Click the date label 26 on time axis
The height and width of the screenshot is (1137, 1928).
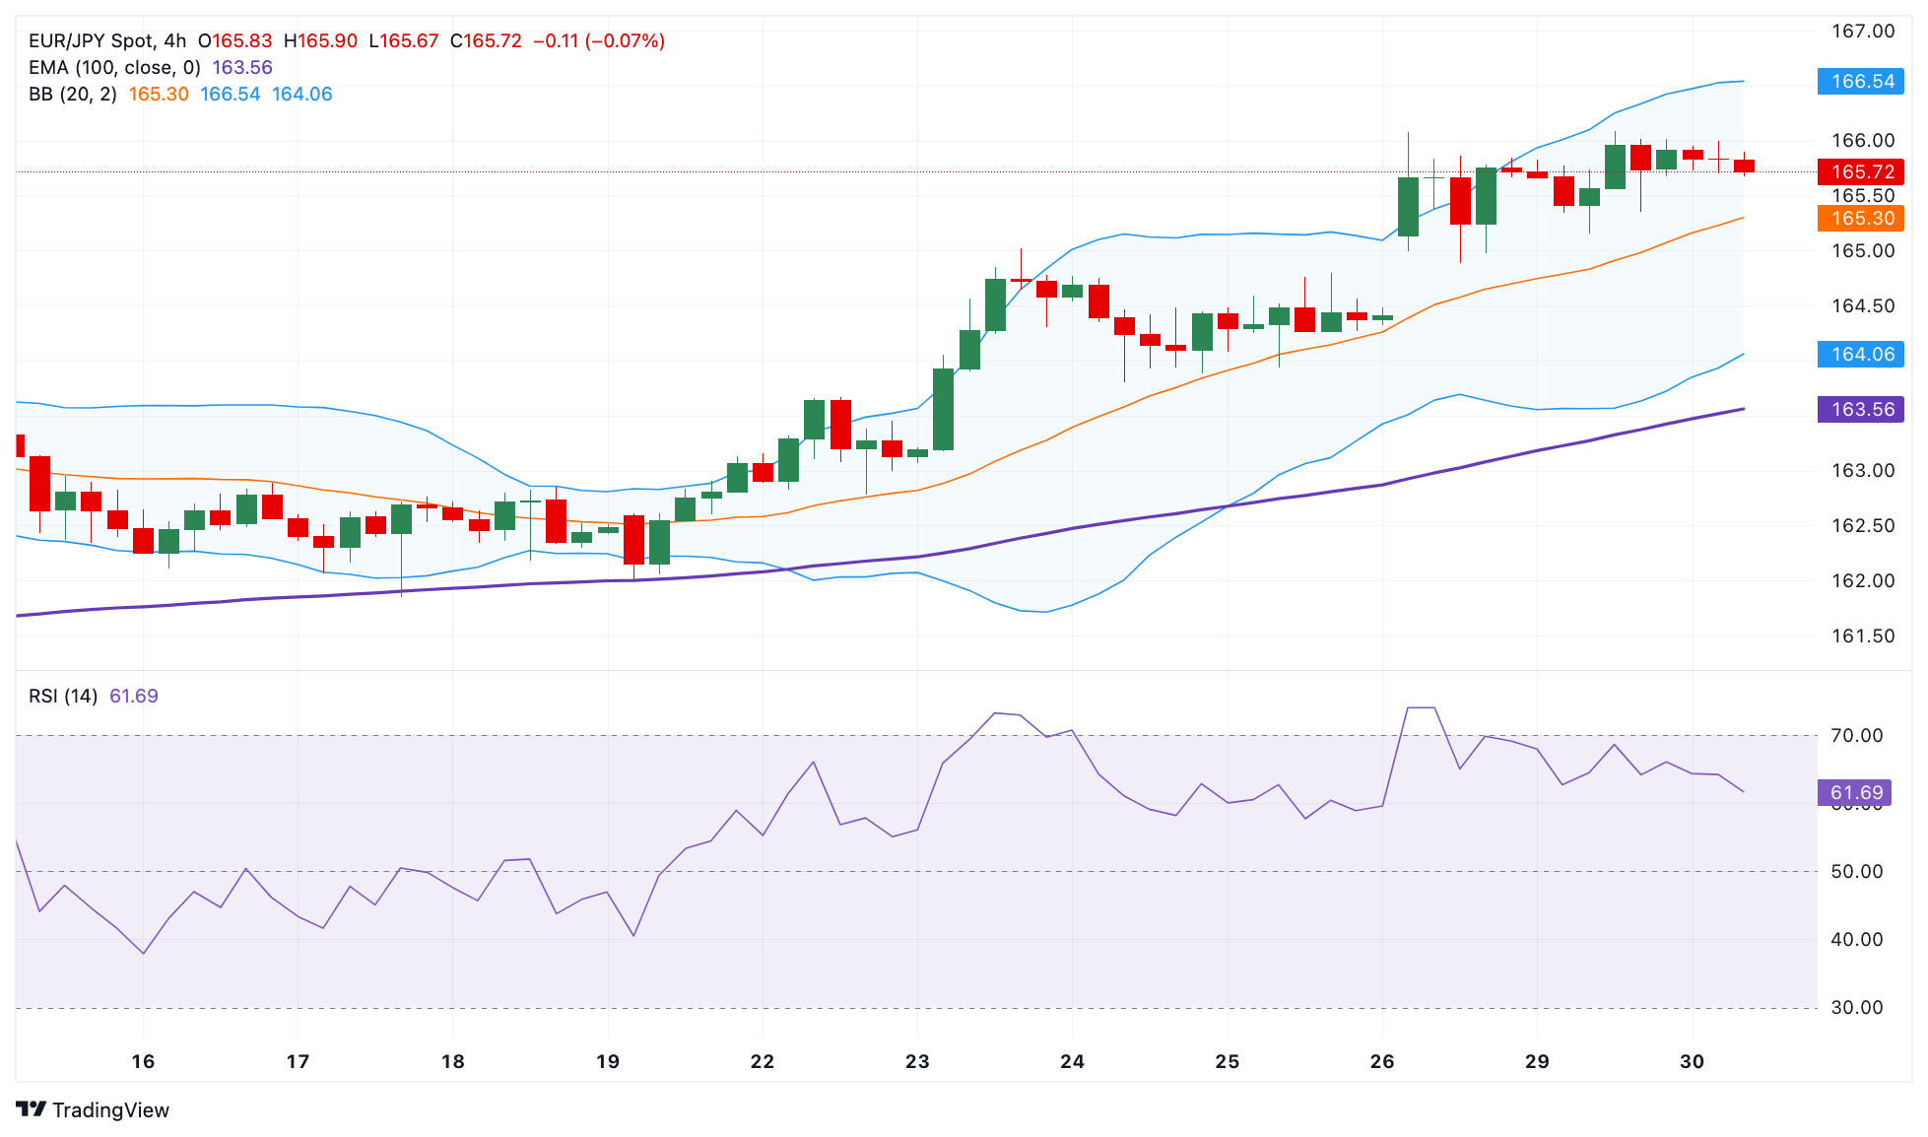coord(1382,1062)
